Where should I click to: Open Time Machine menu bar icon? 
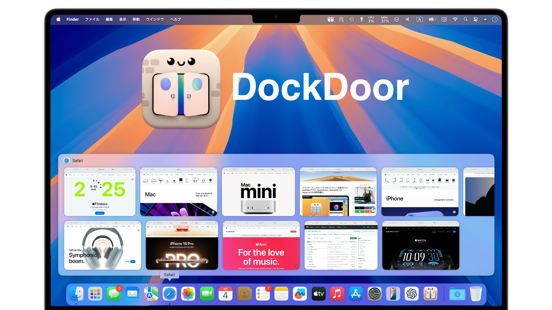[x=352, y=19]
